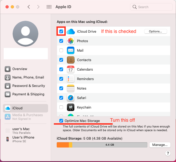Click the Password & Security lock icon
176x162 pixels.
point(8,86)
